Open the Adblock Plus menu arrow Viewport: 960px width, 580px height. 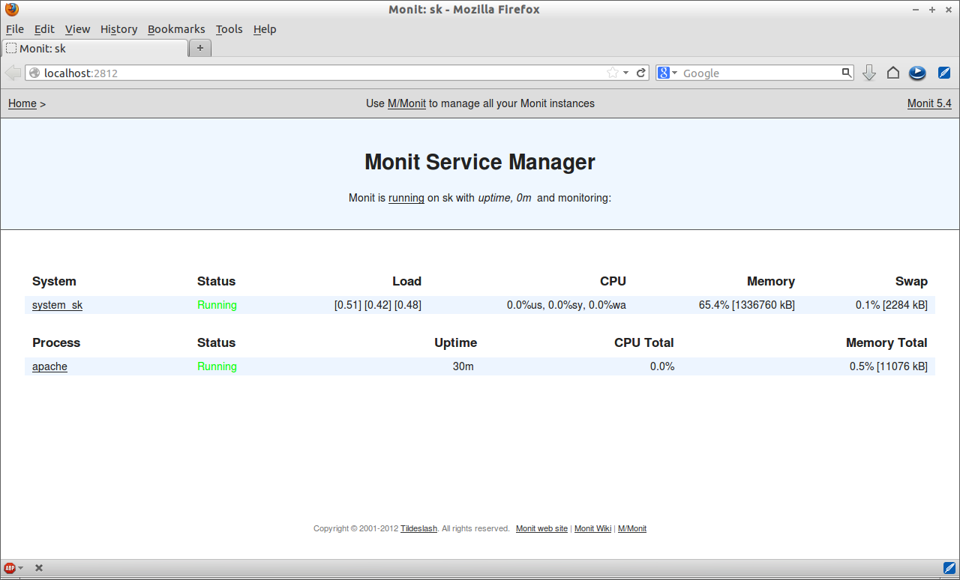click(x=20, y=568)
